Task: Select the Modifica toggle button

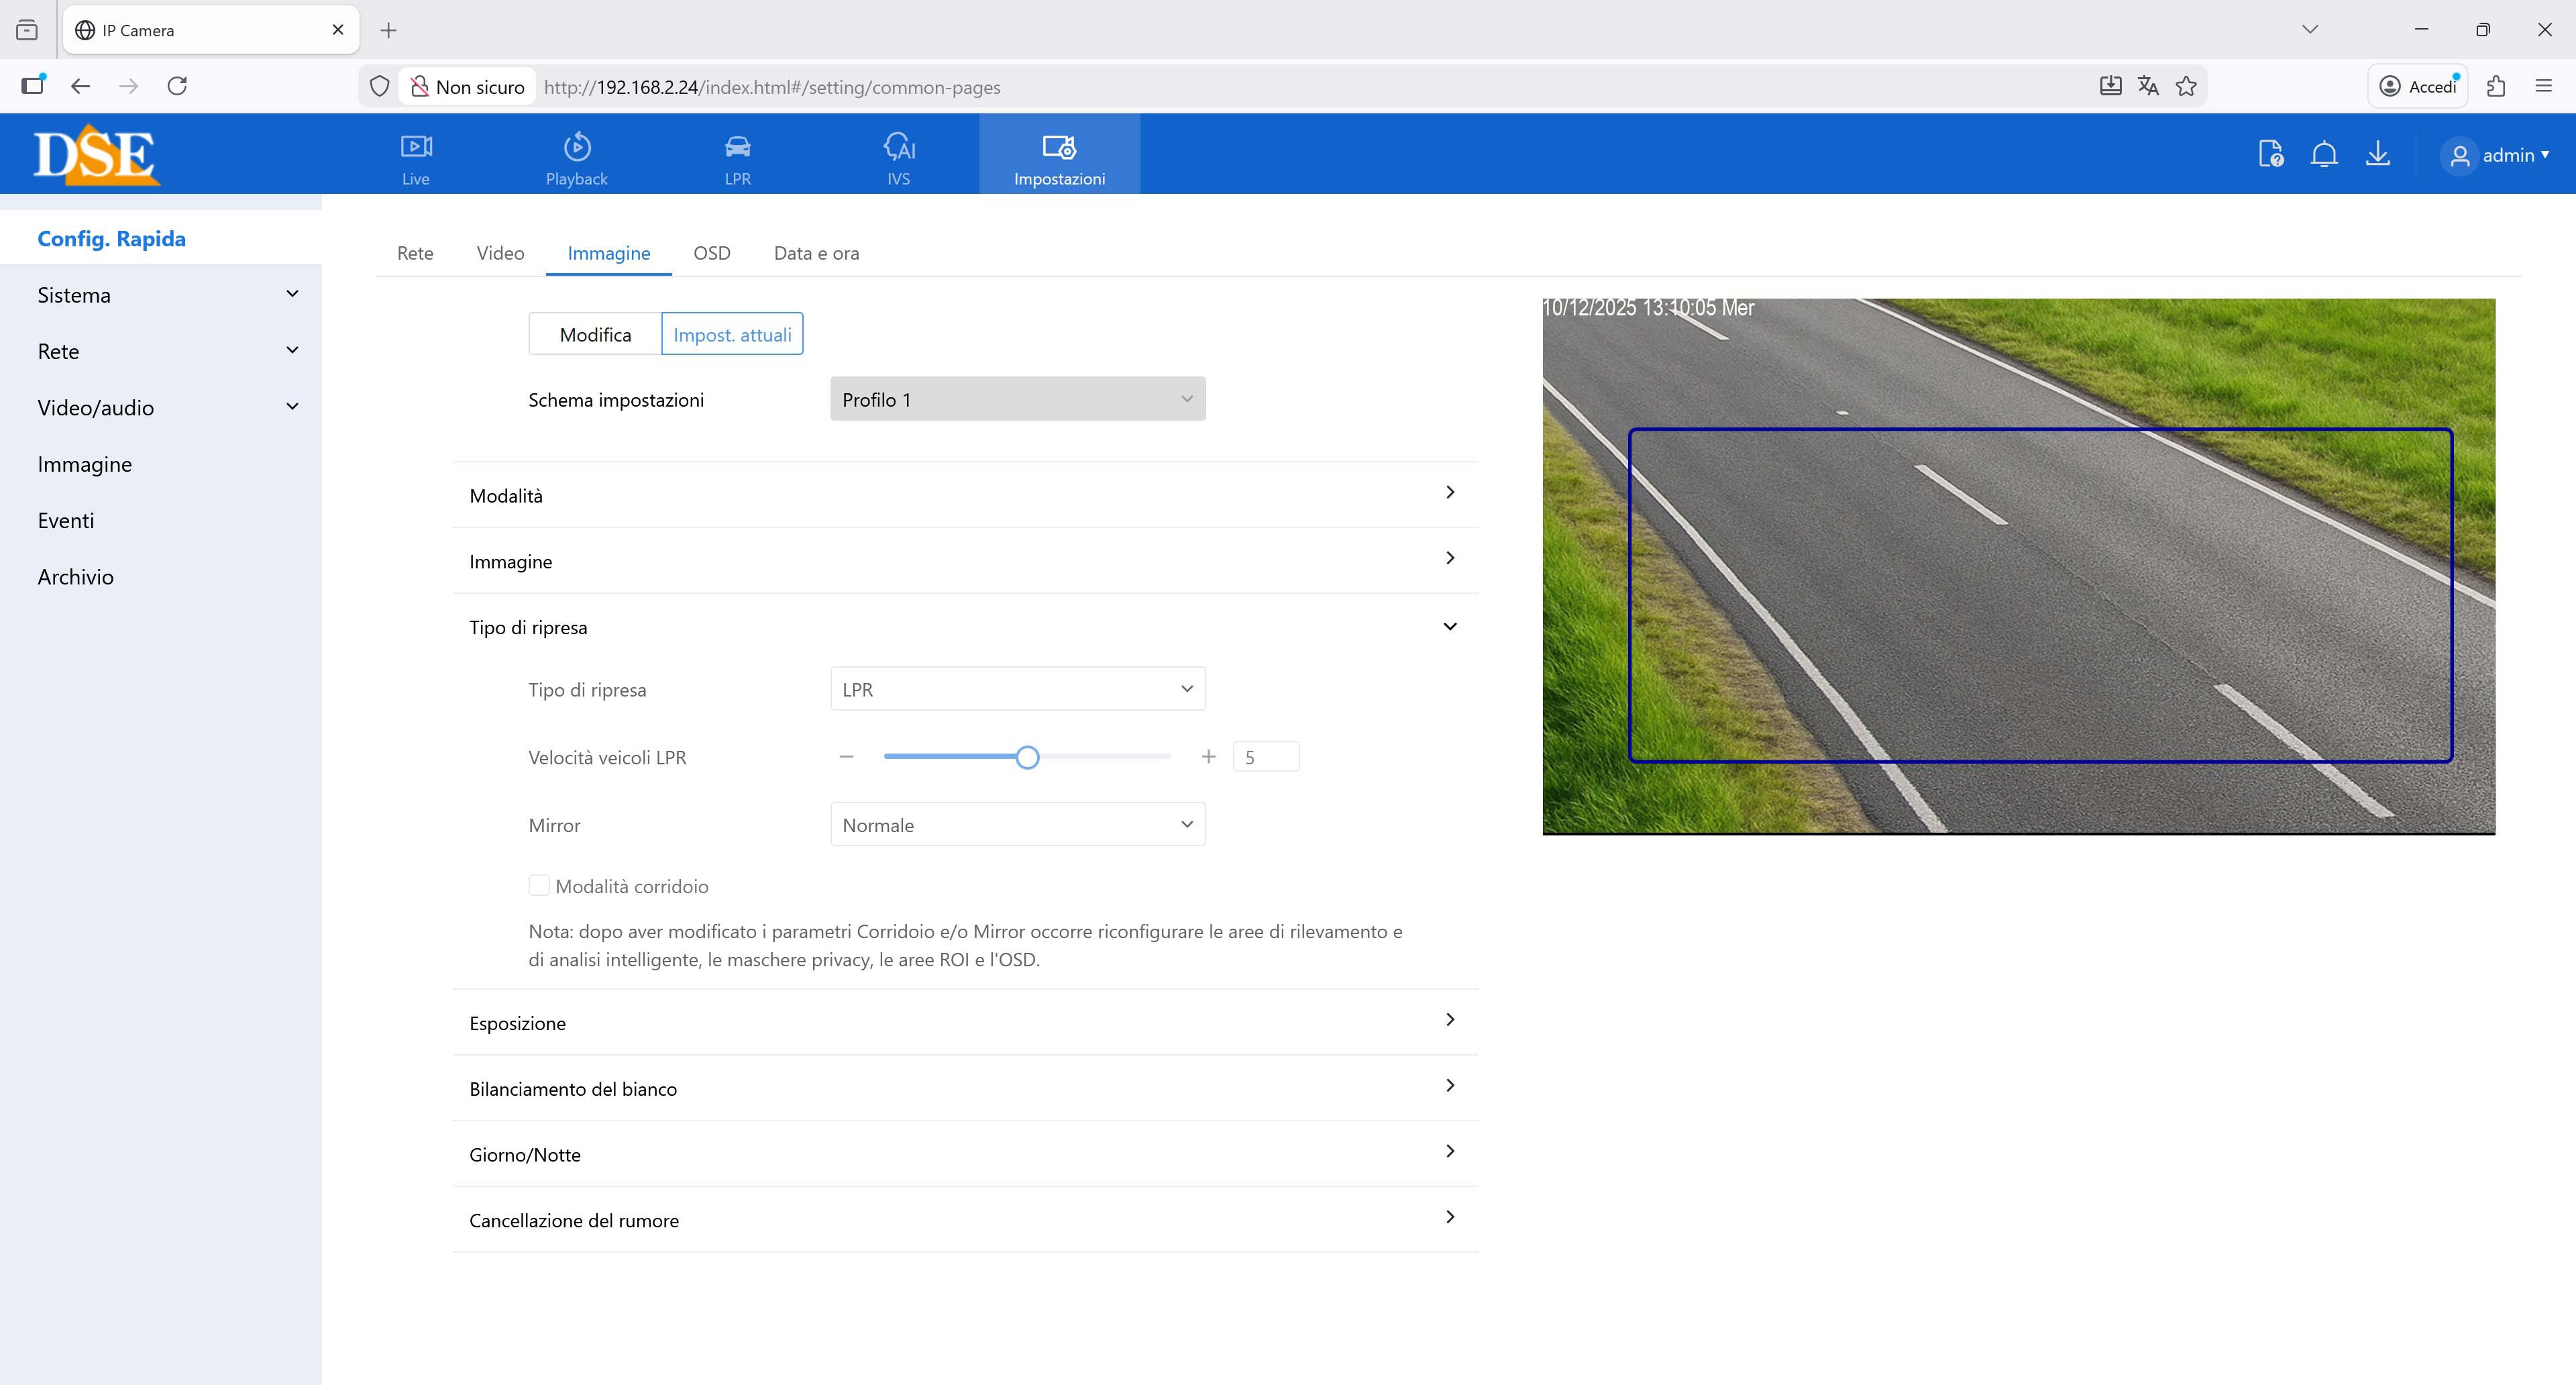Action: (x=595, y=334)
